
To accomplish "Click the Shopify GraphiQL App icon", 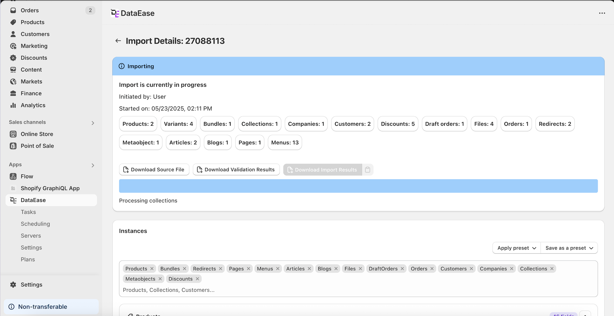I will click(x=13, y=188).
